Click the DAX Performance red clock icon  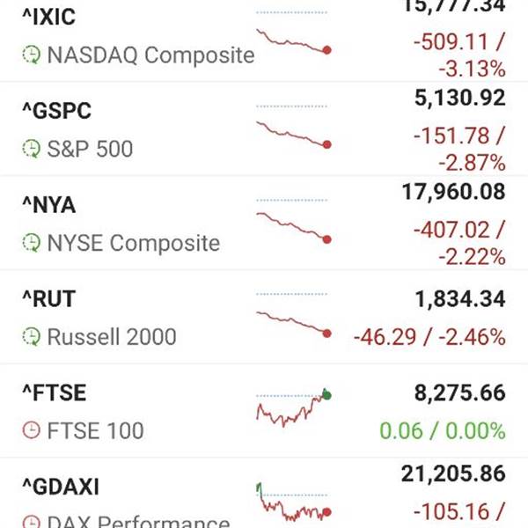coord(32,522)
